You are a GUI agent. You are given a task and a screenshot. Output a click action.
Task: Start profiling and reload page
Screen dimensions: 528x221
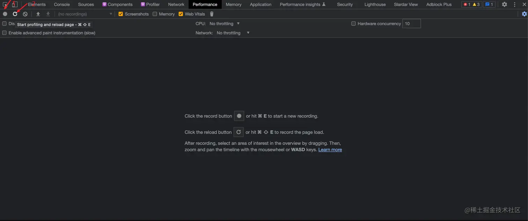pyautogui.click(x=15, y=14)
